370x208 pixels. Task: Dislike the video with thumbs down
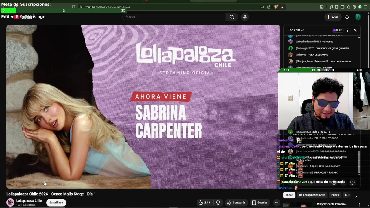[x=218, y=203]
